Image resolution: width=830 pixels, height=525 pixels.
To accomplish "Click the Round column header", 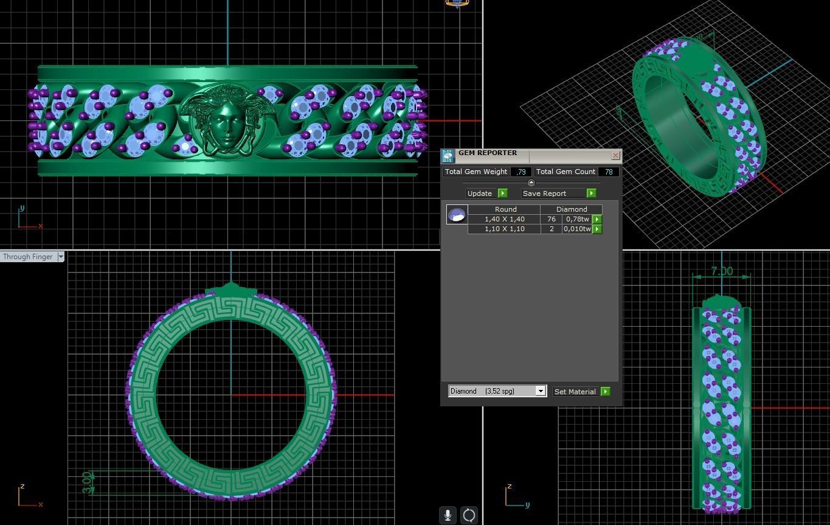I will pos(505,209).
